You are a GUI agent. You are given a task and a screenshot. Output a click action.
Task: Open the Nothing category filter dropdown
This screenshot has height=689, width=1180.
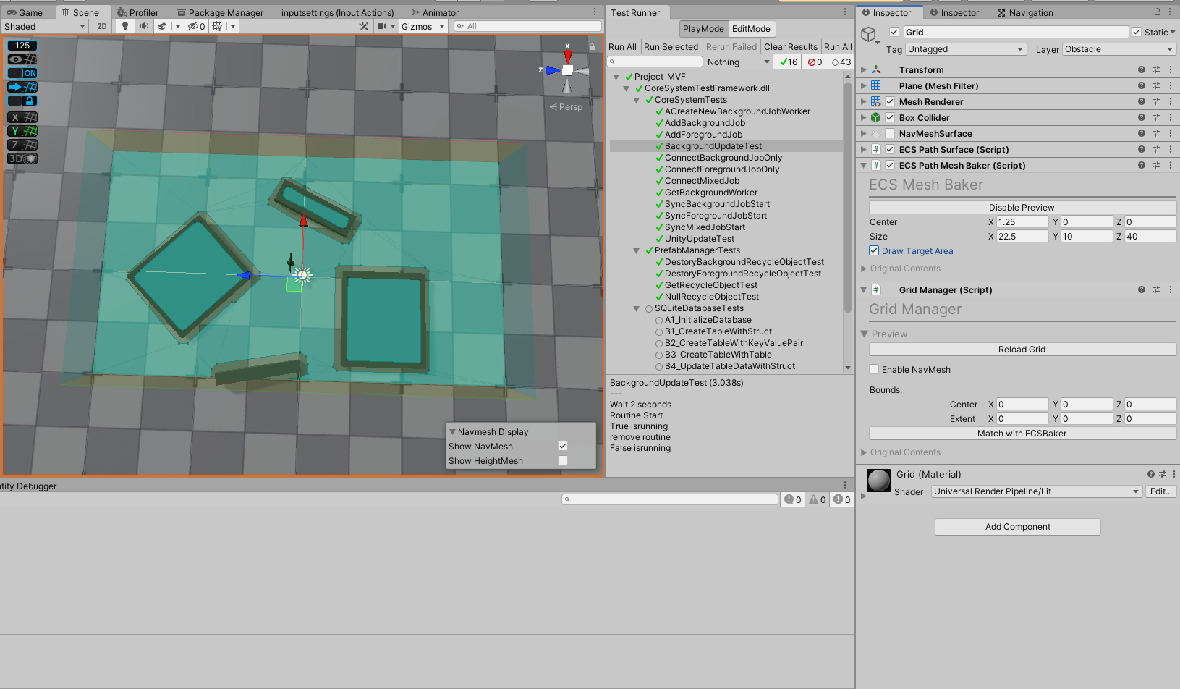click(739, 62)
